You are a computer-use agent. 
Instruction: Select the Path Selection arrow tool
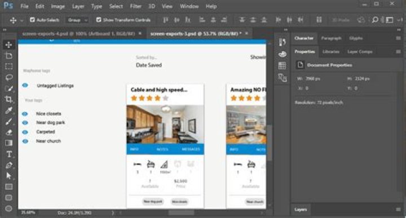click(9, 176)
